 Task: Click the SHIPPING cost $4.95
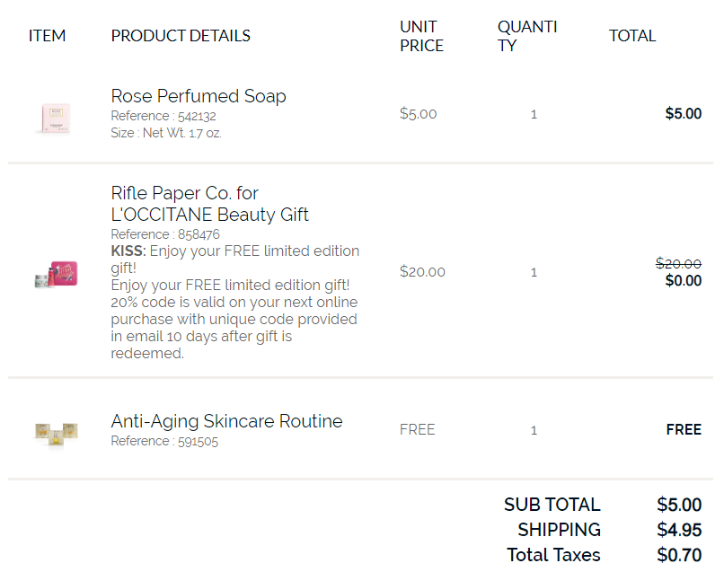[679, 530]
